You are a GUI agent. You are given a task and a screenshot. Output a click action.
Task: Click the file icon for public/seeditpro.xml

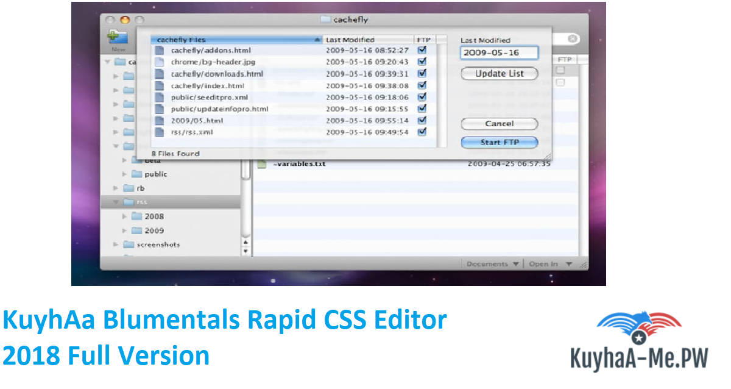160,98
